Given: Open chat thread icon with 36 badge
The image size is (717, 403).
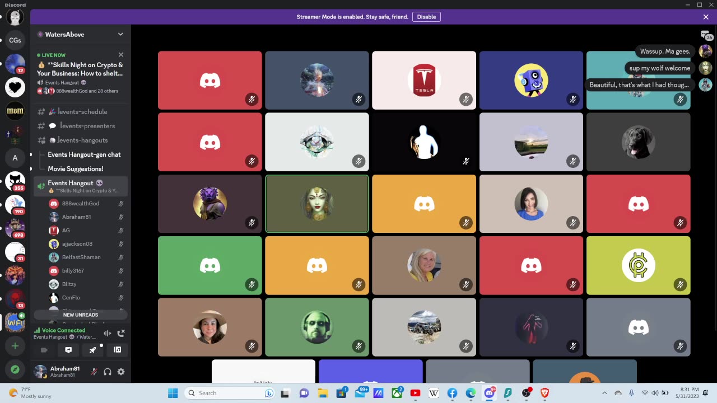Looking at the screenshot, I should (706, 35).
